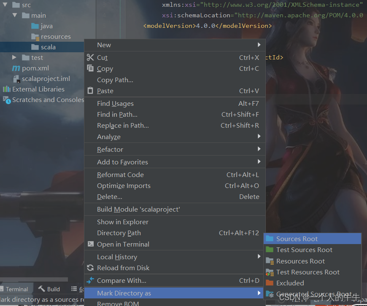The width and height of the screenshot is (367, 306).
Task: Open the Local History submenu arrow
Action: [259, 256]
